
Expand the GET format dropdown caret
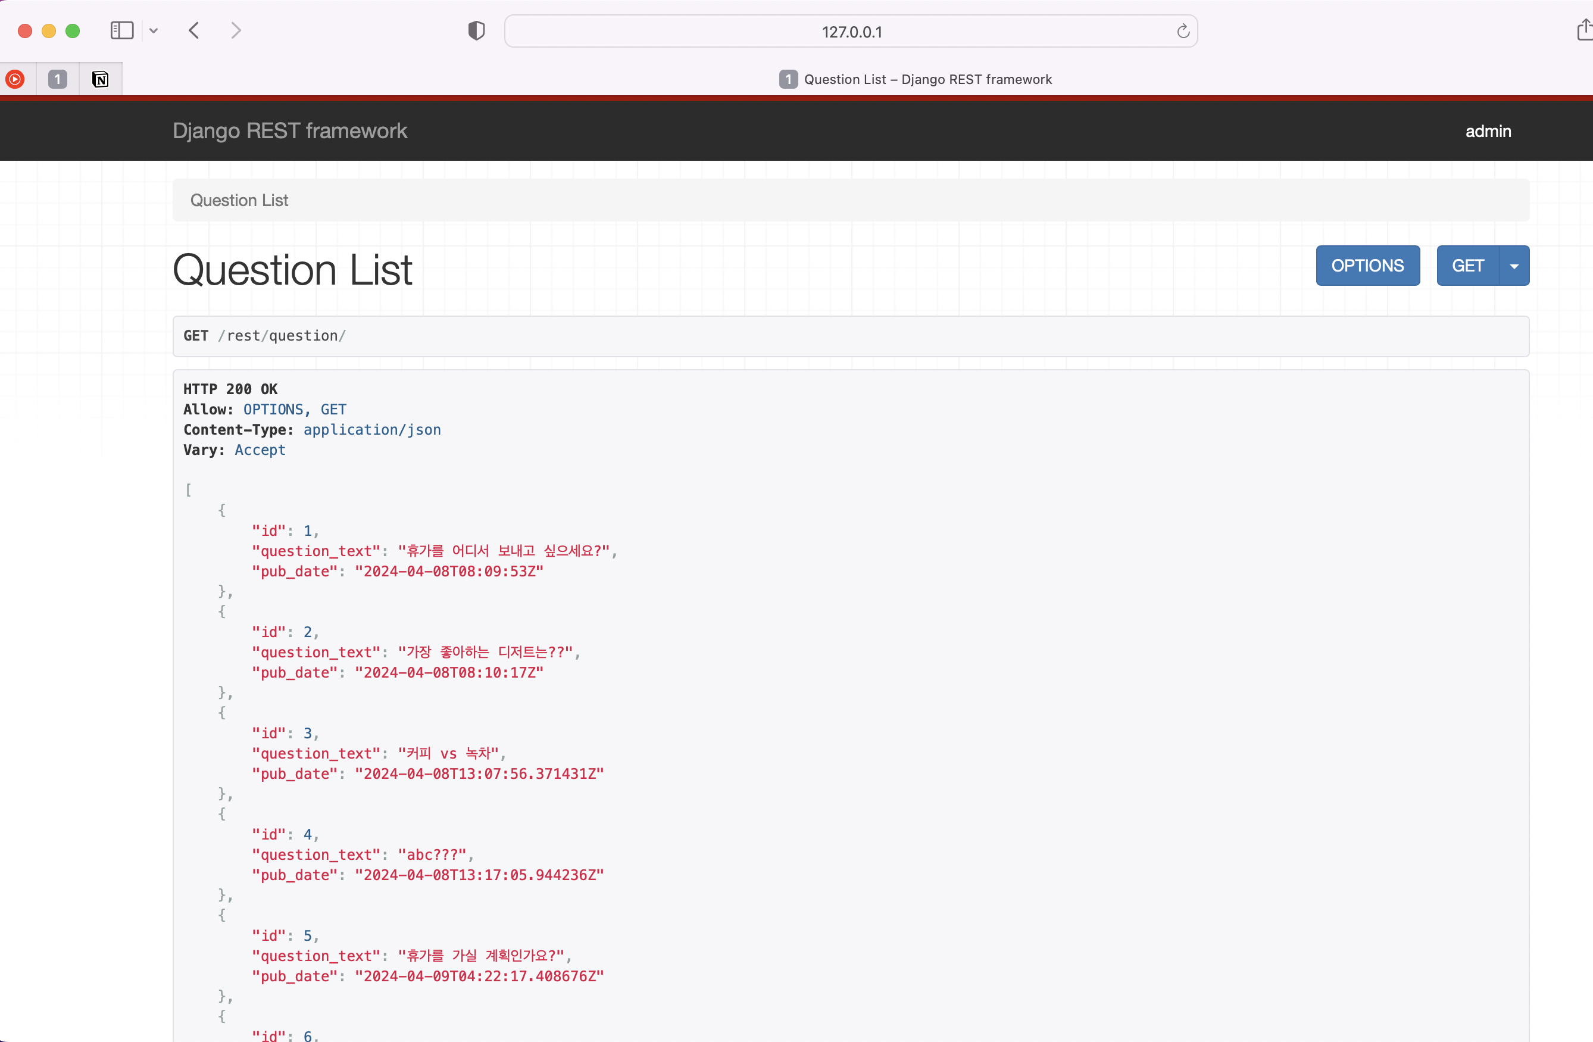[x=1513, y=266]
